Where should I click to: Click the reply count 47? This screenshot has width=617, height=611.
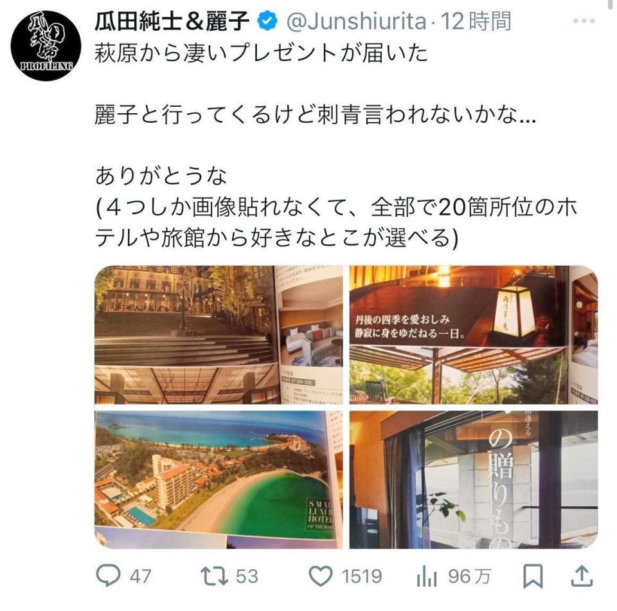(141, 577)
